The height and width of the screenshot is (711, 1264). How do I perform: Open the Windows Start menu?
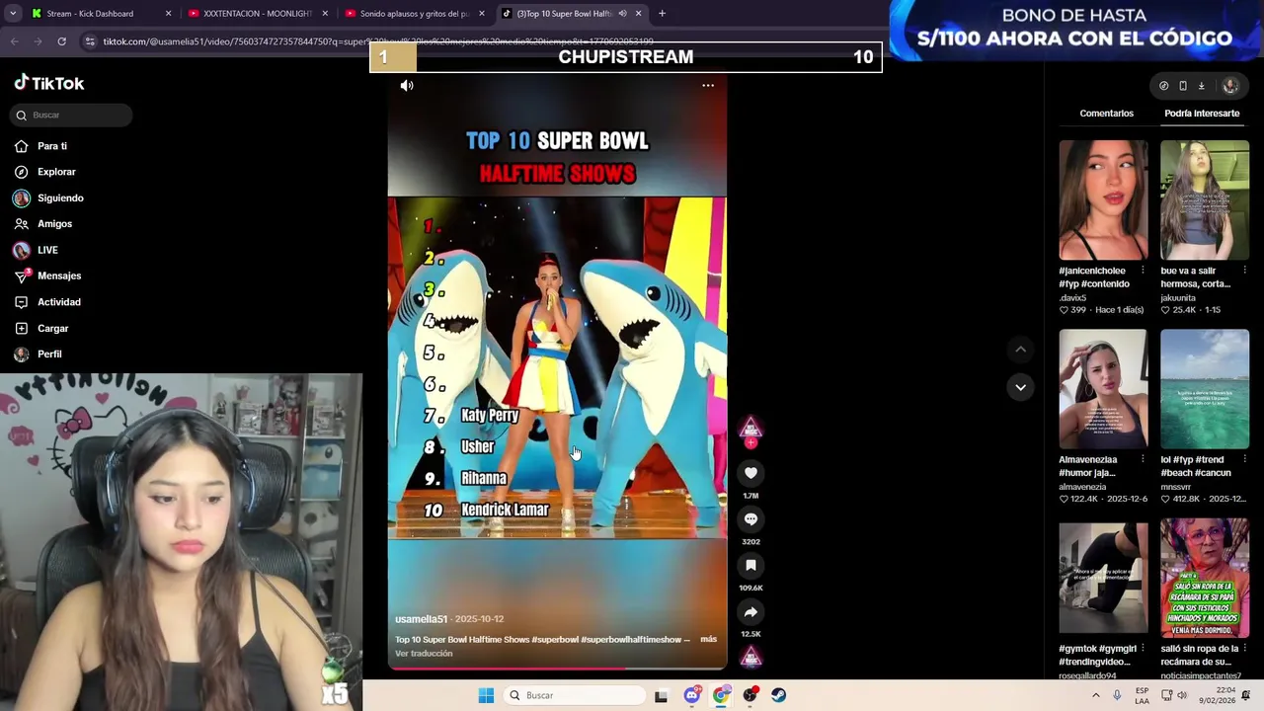[486, 695]
